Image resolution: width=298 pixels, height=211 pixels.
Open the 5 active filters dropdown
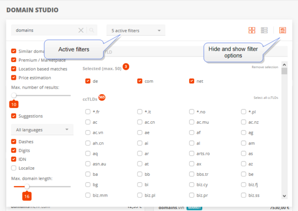coord(136,30)
